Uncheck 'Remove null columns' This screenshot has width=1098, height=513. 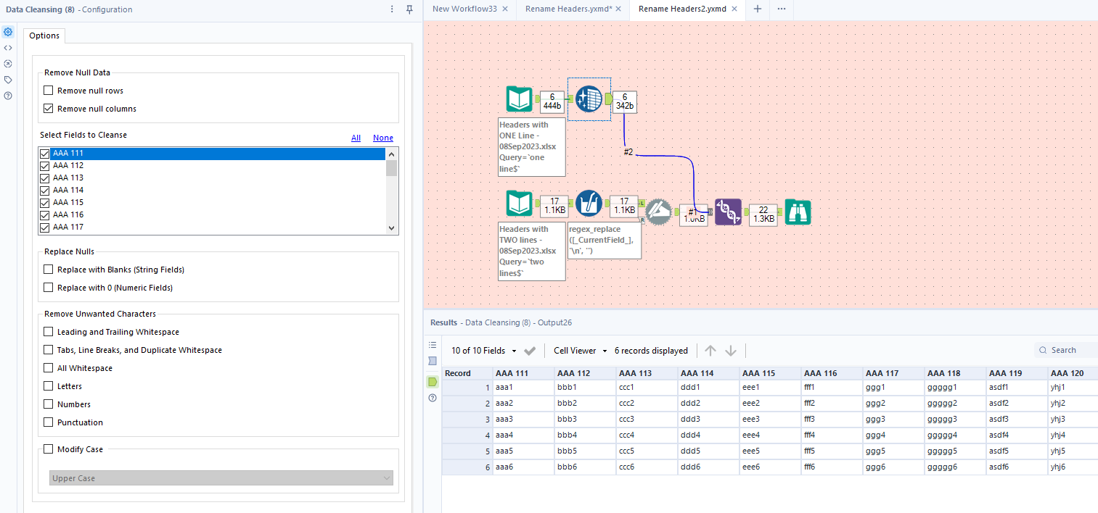click(x=48, y=108)
